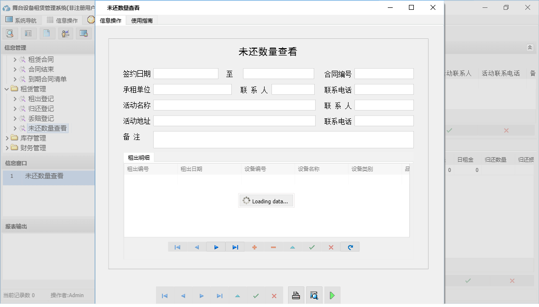
Task: Select the magnifier query tool in the toolbar
Action: point(10,33)
